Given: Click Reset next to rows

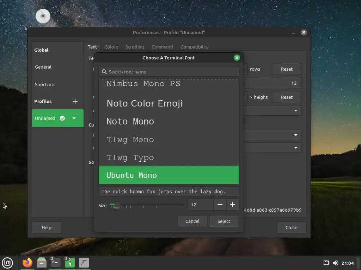Looking at the screenshot, I should point(287,69).
